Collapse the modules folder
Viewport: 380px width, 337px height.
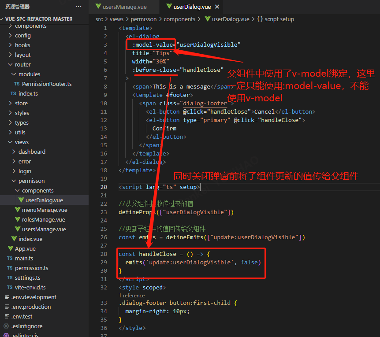click(x=14, y=74)
